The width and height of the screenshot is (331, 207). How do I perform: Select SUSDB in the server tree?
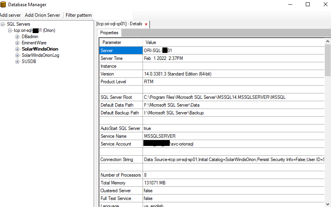(x=29, y=61)
